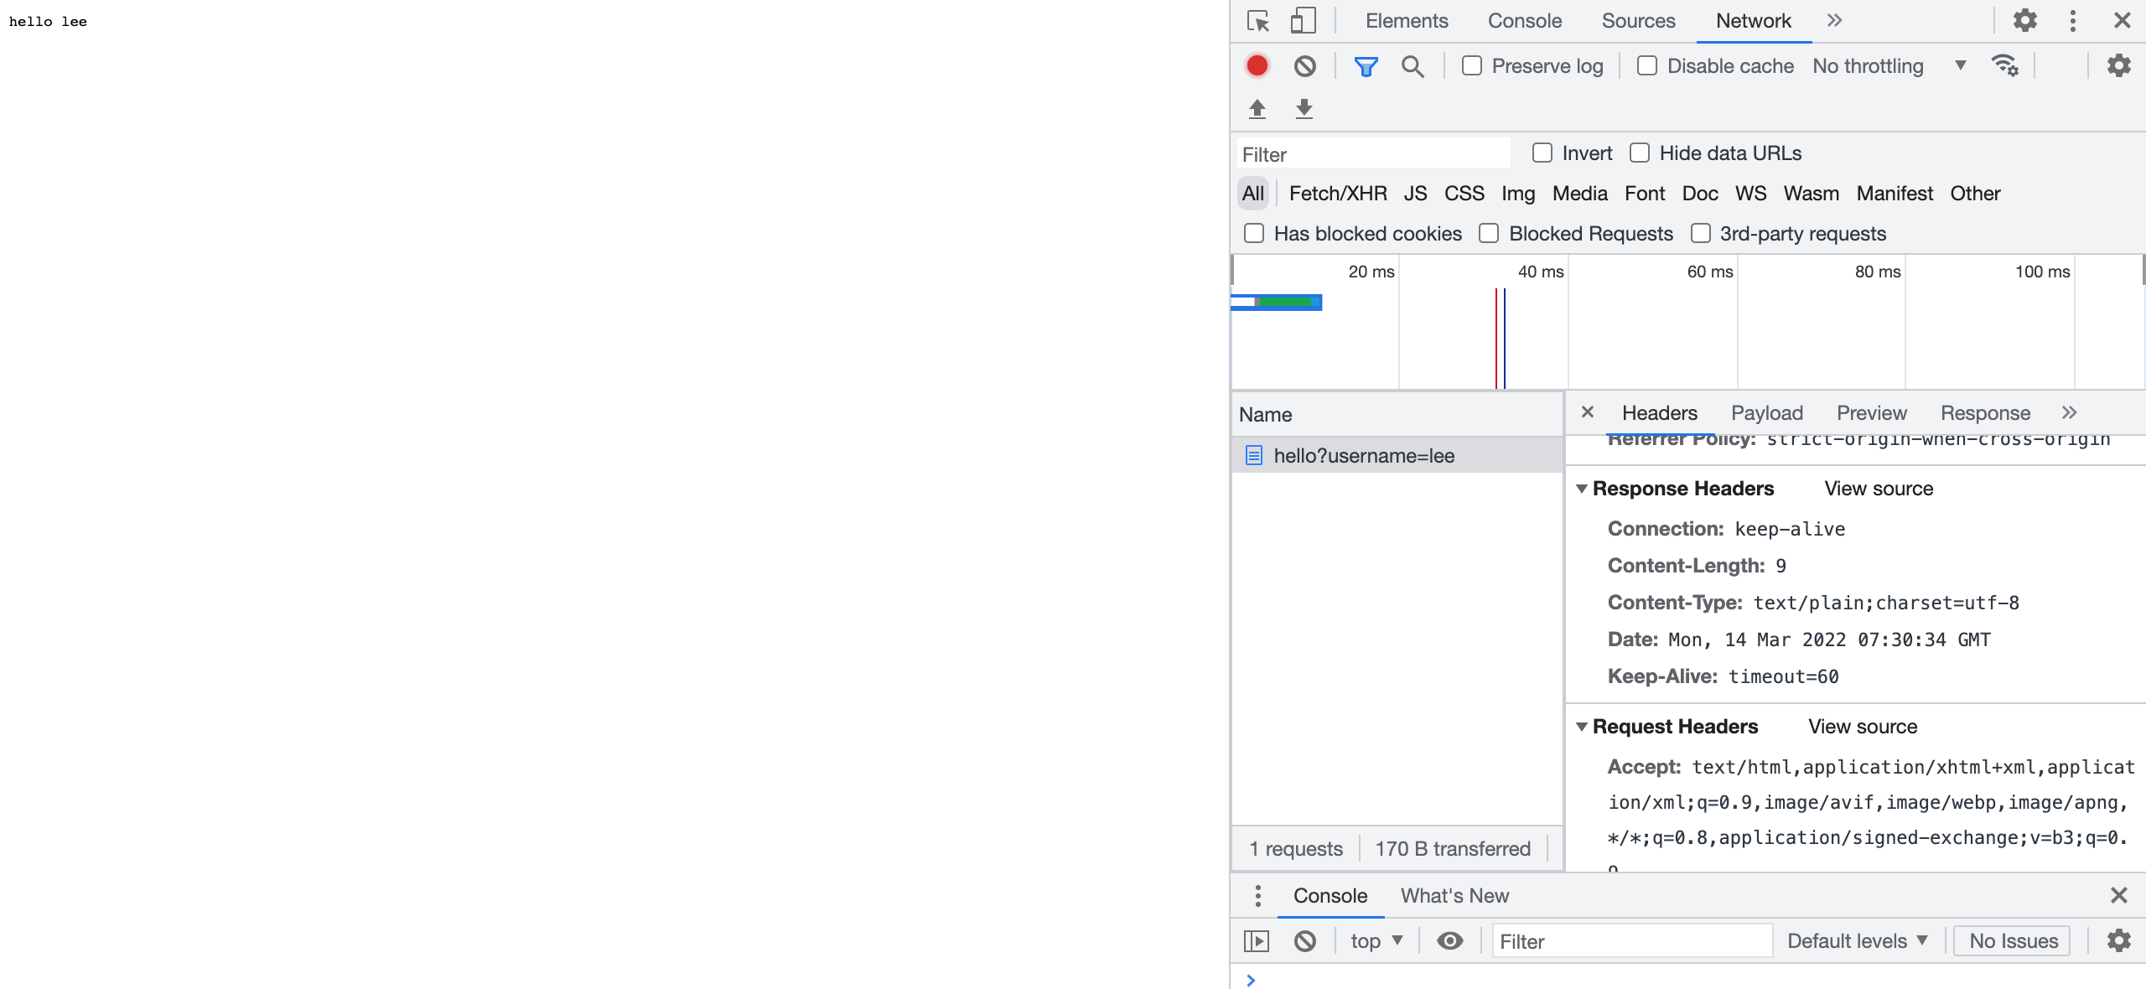This screenshot has width=2146, height=989.
Task: Toggle device toolbar icon
Action: pyautogui.click(x=1303, y=21)
